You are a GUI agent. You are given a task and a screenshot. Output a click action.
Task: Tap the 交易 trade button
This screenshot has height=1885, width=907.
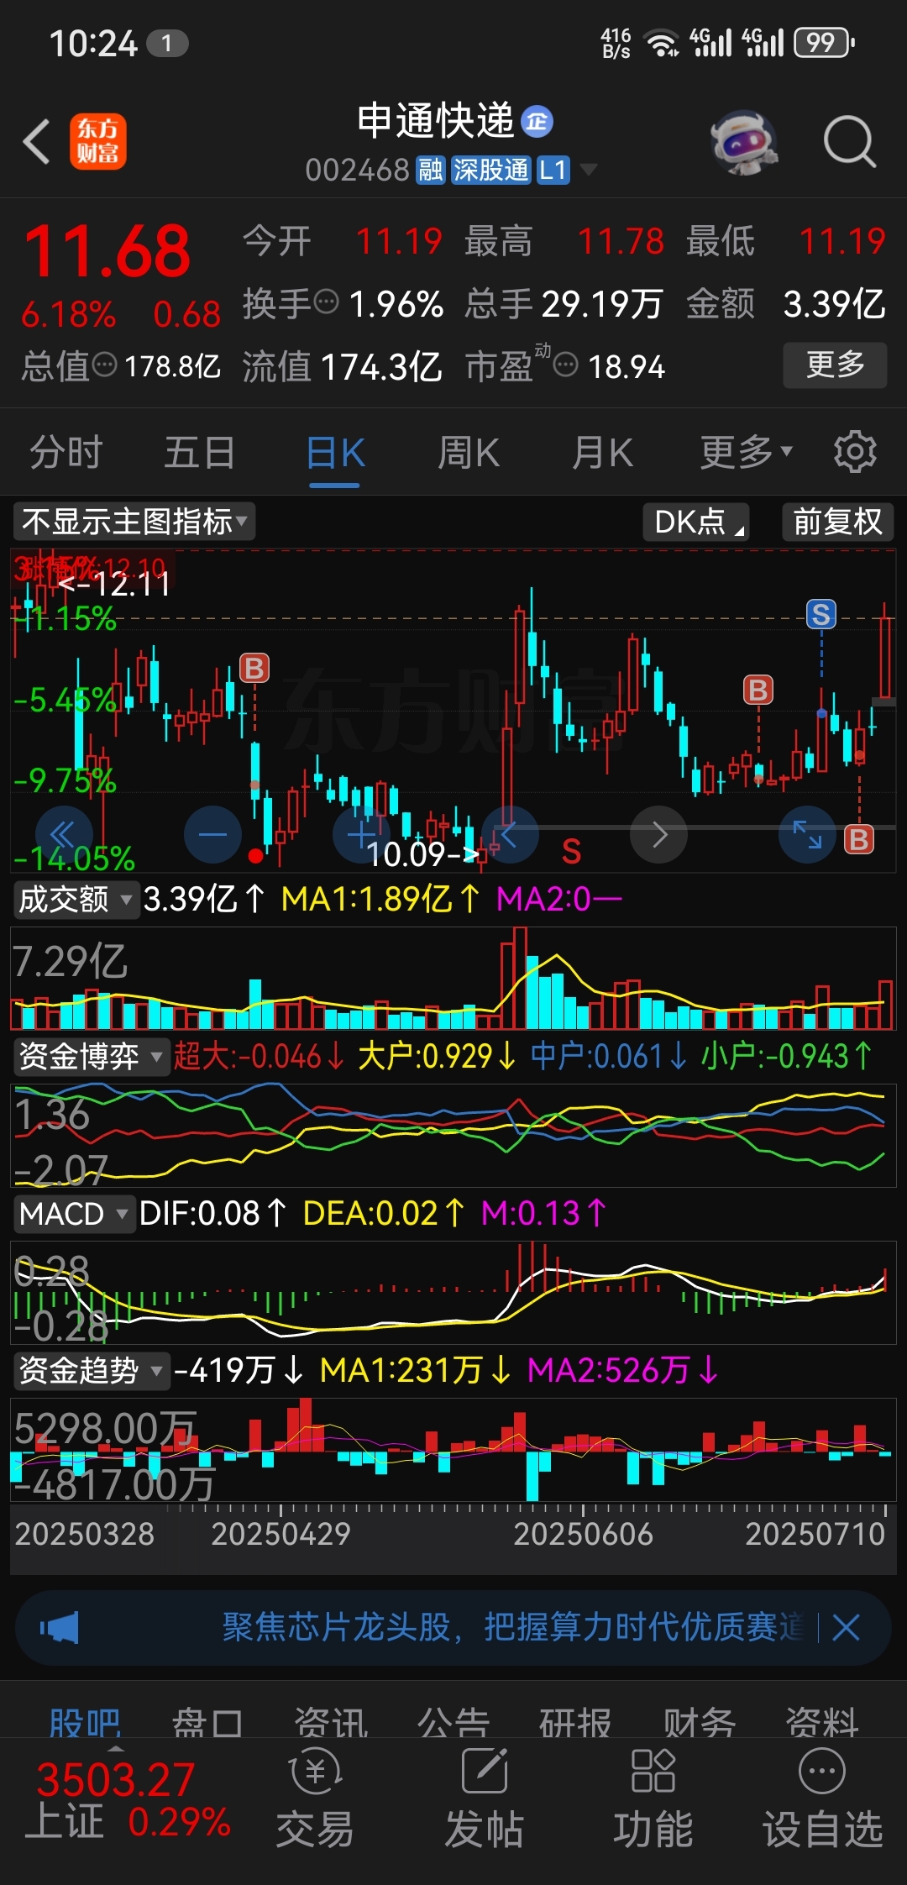(x=315, y=1798)
